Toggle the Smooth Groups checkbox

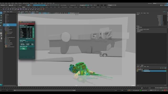[x=26, y=44]
